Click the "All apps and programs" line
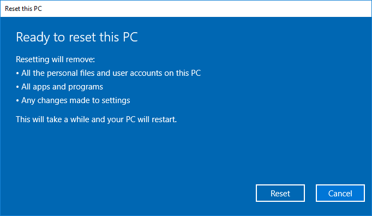The image size is (372, 216). (59, 87)
